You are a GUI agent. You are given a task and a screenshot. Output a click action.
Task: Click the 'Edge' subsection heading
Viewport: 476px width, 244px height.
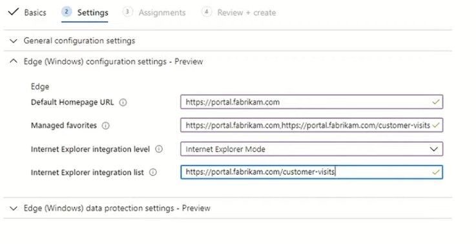pyautogui.click(x=40, y=86)
